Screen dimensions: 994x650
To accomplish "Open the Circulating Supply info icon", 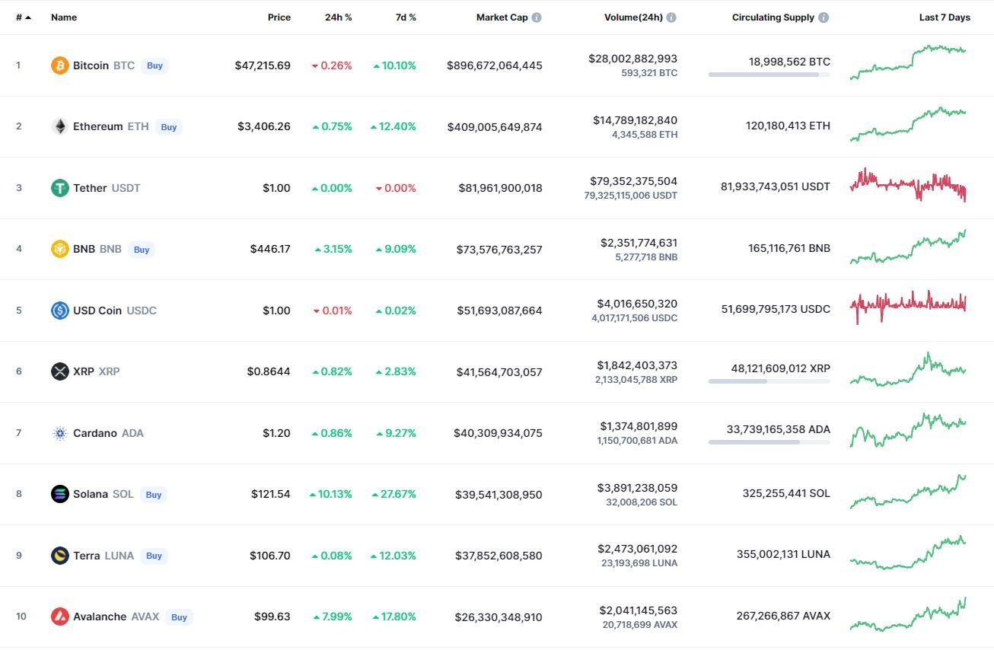I will (x=824, y=18).
